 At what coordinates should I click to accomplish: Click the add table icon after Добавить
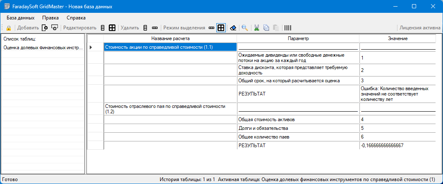pos(45,28)
